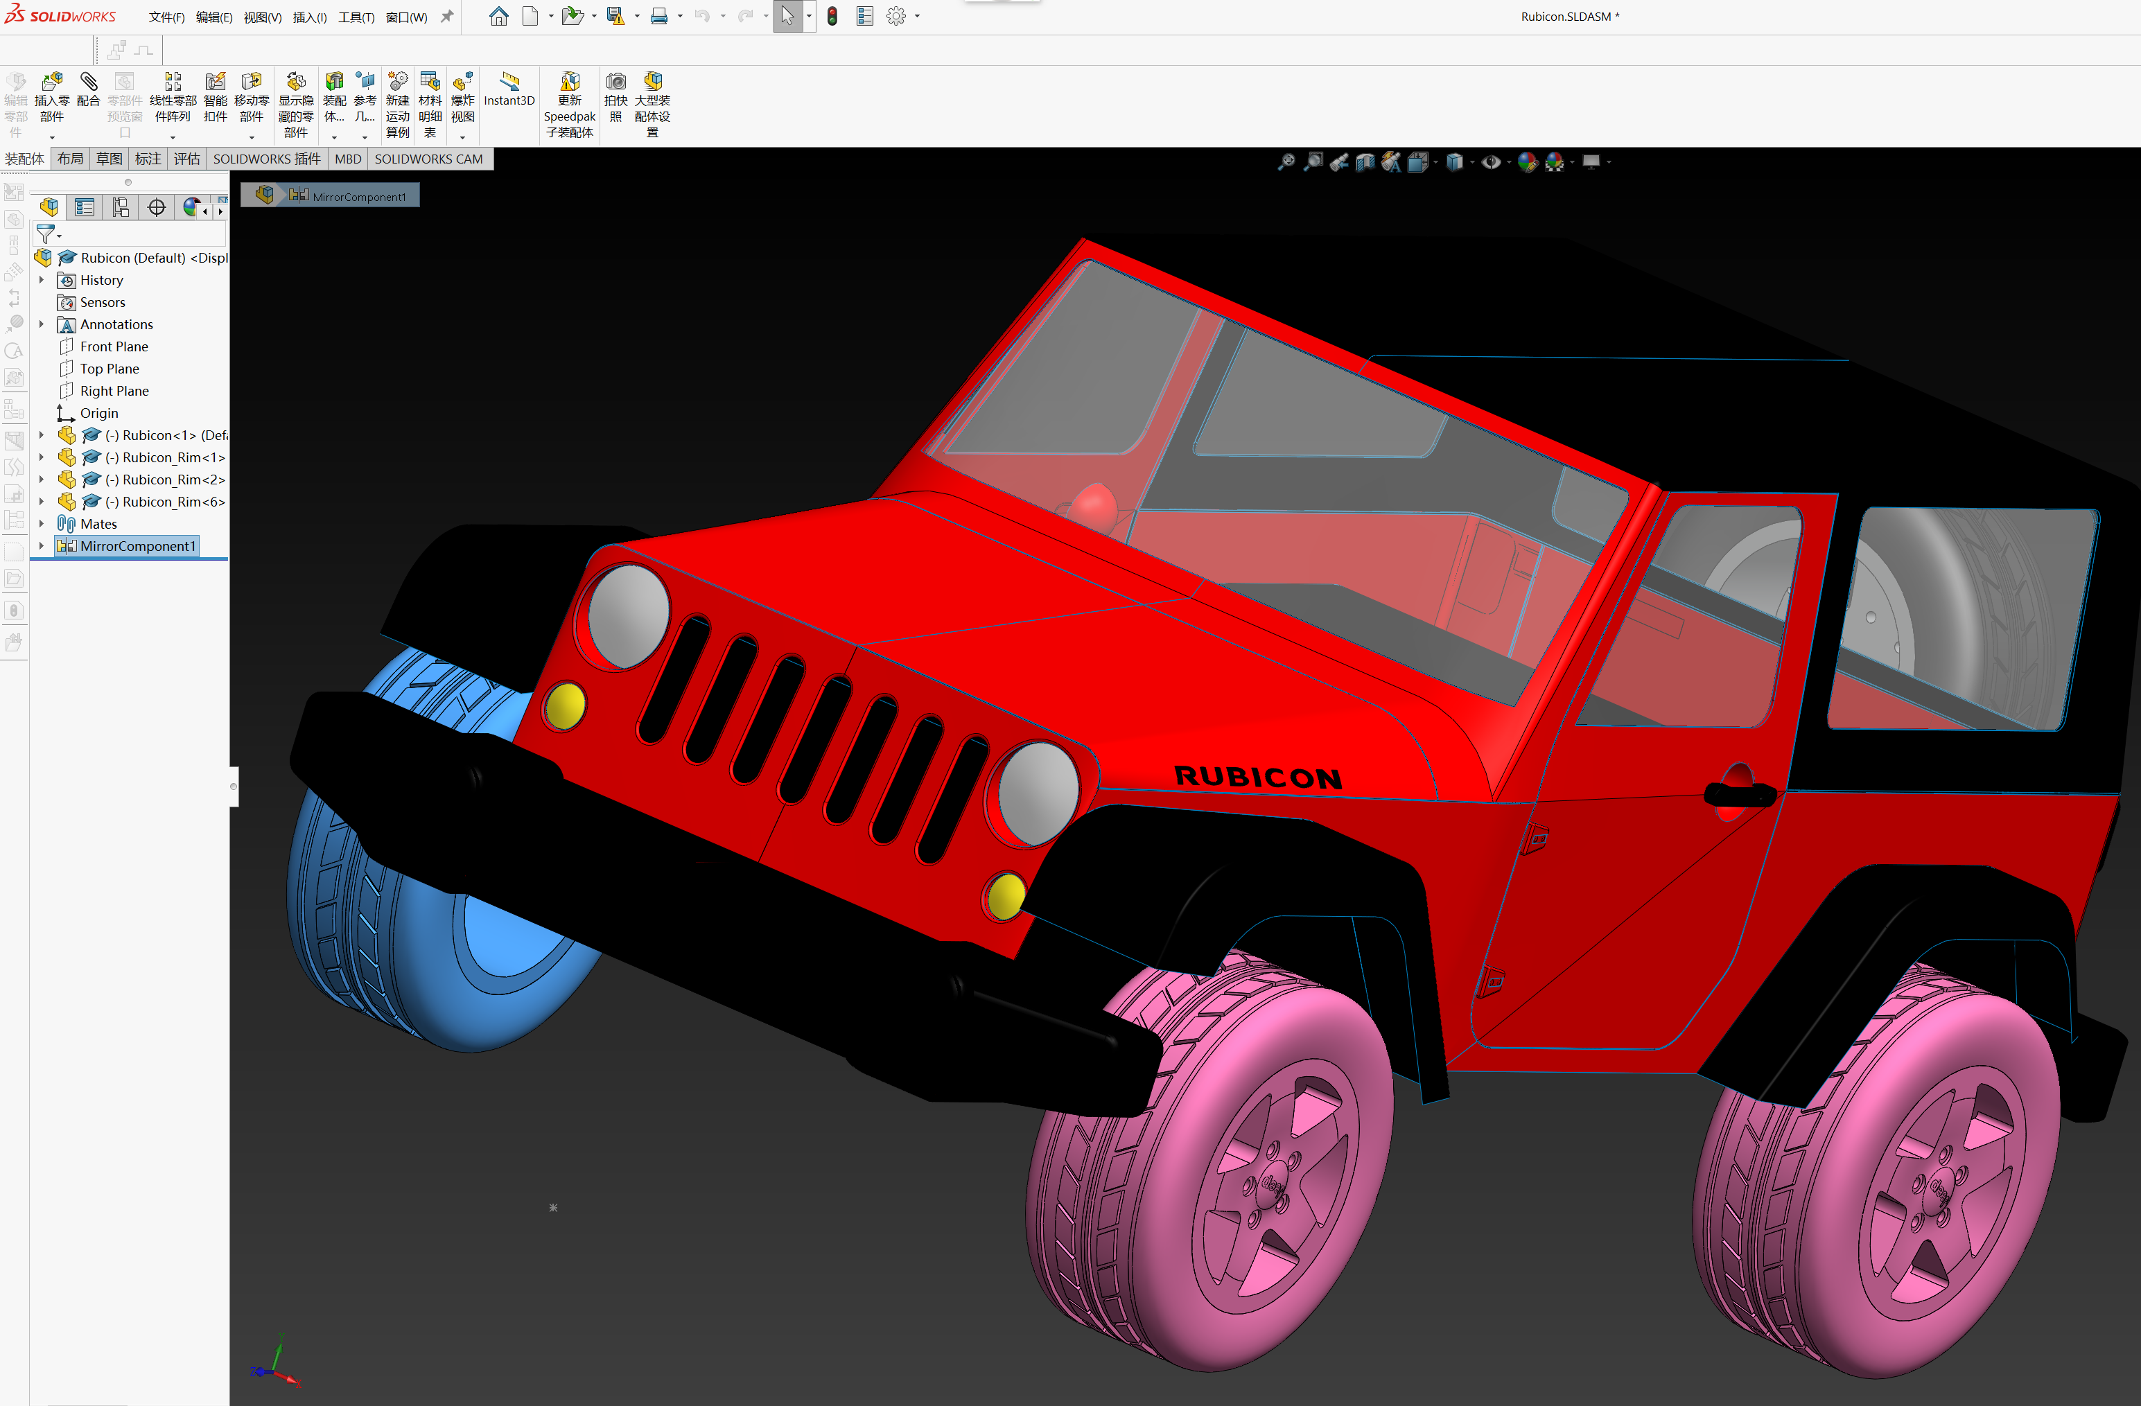The image size is (2141, 1406).
Task: Switch to the MBD tab
Action: coord(348,159)
